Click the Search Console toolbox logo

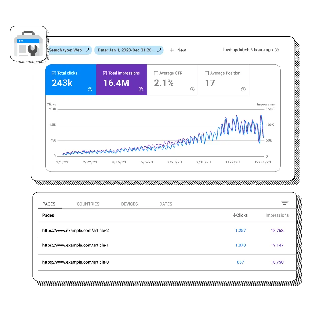coord(28,43)
